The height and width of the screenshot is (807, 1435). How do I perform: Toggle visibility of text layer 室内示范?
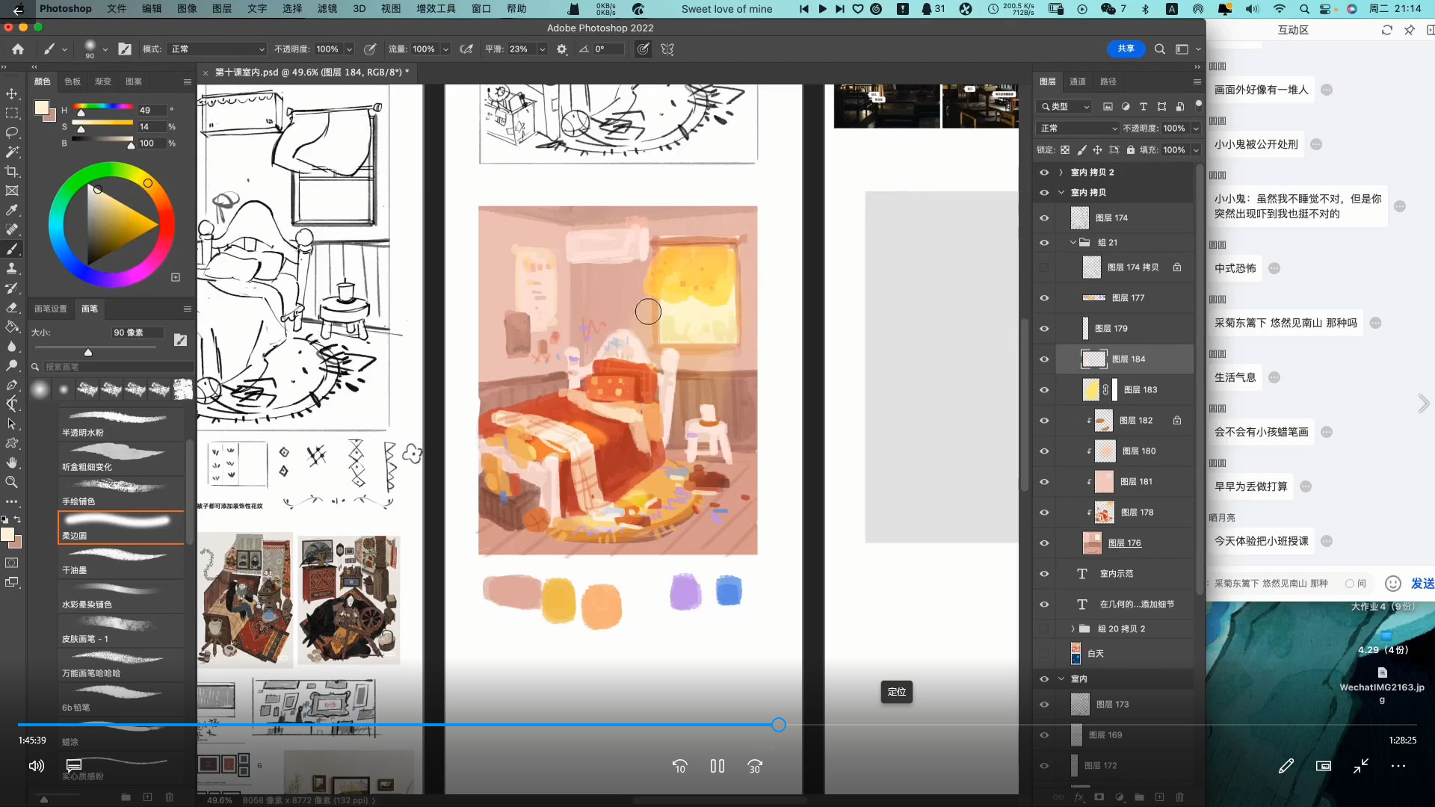click(x=1044, y=573)
